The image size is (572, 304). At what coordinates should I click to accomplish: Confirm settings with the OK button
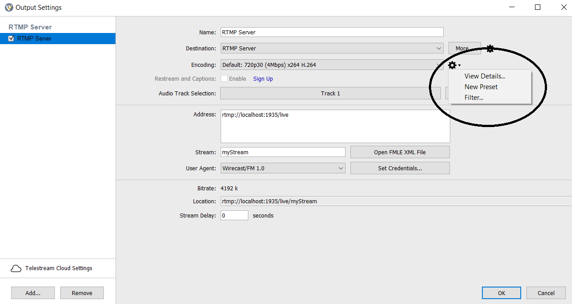pos(501,293)
